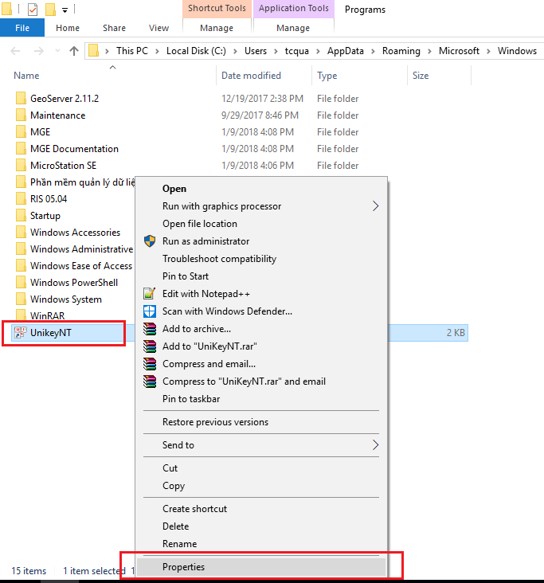Open Properties from the context menu

(x=262, y=566)
